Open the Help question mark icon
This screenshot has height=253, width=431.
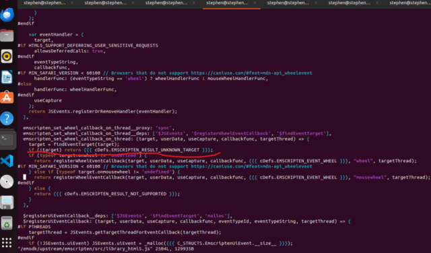[x=7, y=118]
